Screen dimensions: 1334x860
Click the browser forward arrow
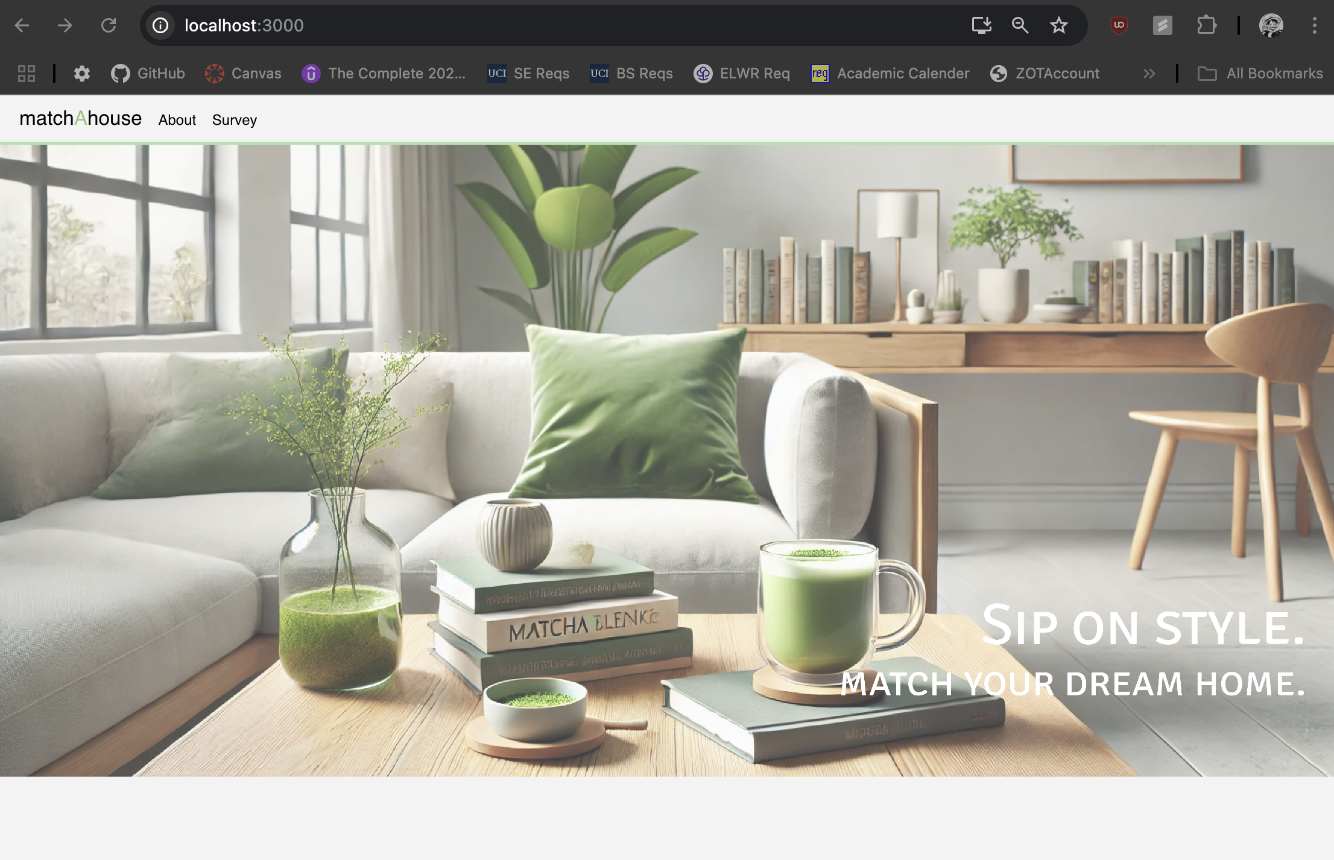[x=65, y=25]
